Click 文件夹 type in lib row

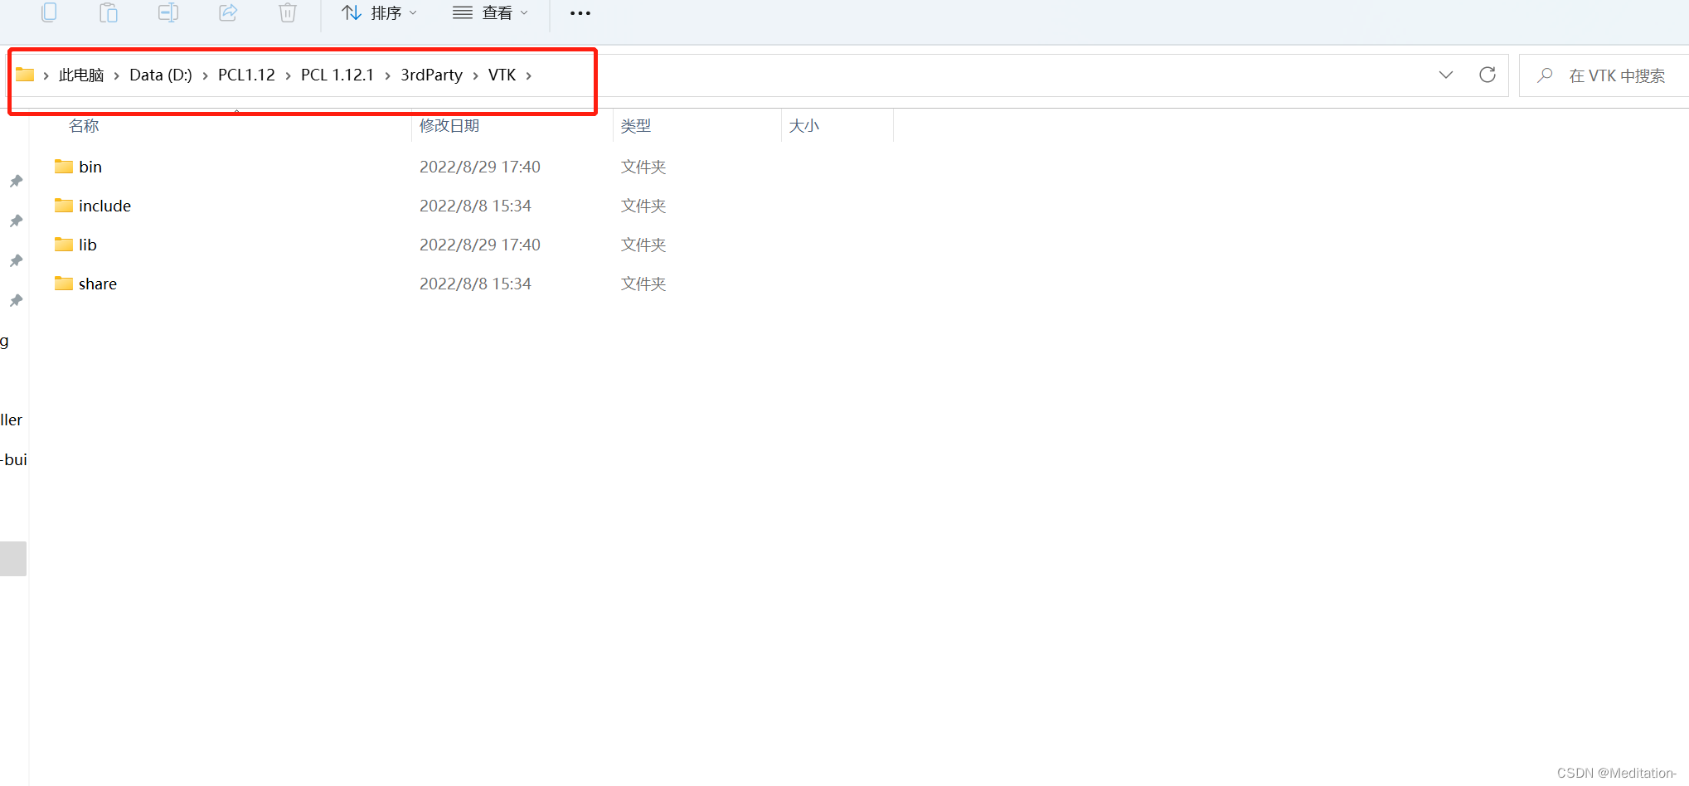[x=643, y=245]
